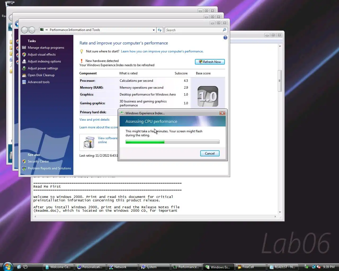Launch Internet Explorer from Quick Launch
Image resolution: width=339 pixels, height=271 pixels.
[19, 267]
